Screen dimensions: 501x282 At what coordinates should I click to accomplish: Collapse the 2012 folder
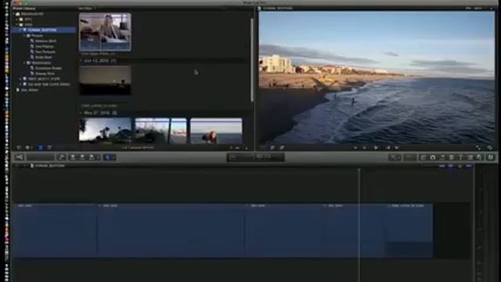coord(17,24)
